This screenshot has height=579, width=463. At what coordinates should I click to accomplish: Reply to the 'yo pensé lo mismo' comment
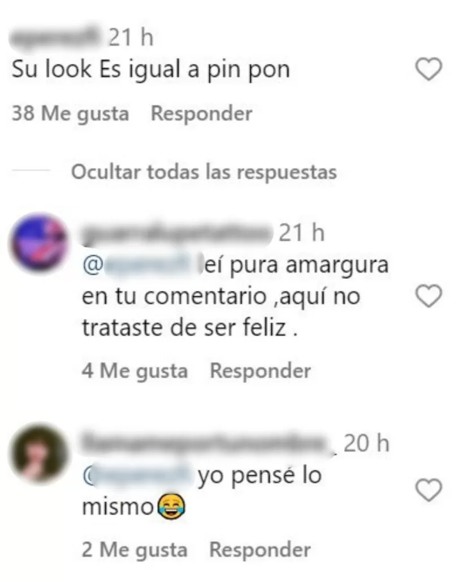(260, 550)
